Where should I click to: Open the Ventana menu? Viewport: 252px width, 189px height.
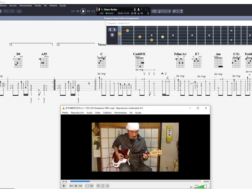(53, 6)
